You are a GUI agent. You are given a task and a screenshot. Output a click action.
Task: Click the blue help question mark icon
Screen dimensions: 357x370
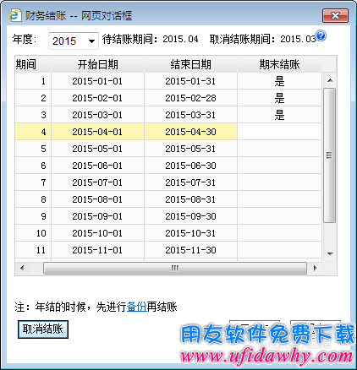point(321,35)
